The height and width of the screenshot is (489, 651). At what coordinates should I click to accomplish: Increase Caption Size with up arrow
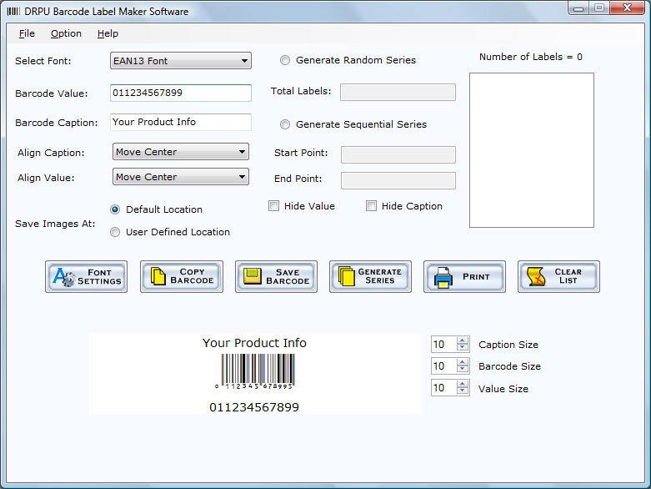(463, 340)
